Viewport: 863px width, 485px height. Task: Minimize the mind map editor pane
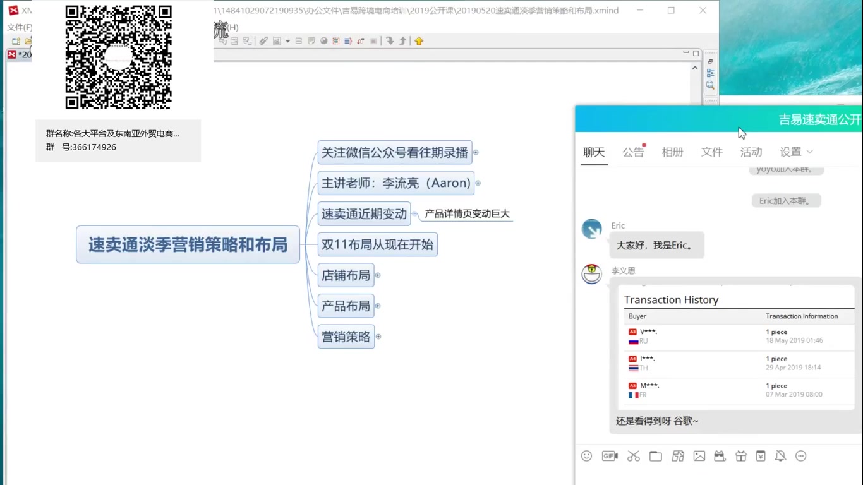(x=685, y=53)
